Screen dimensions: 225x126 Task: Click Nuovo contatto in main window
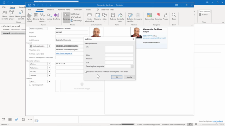[x=5, y=15]
